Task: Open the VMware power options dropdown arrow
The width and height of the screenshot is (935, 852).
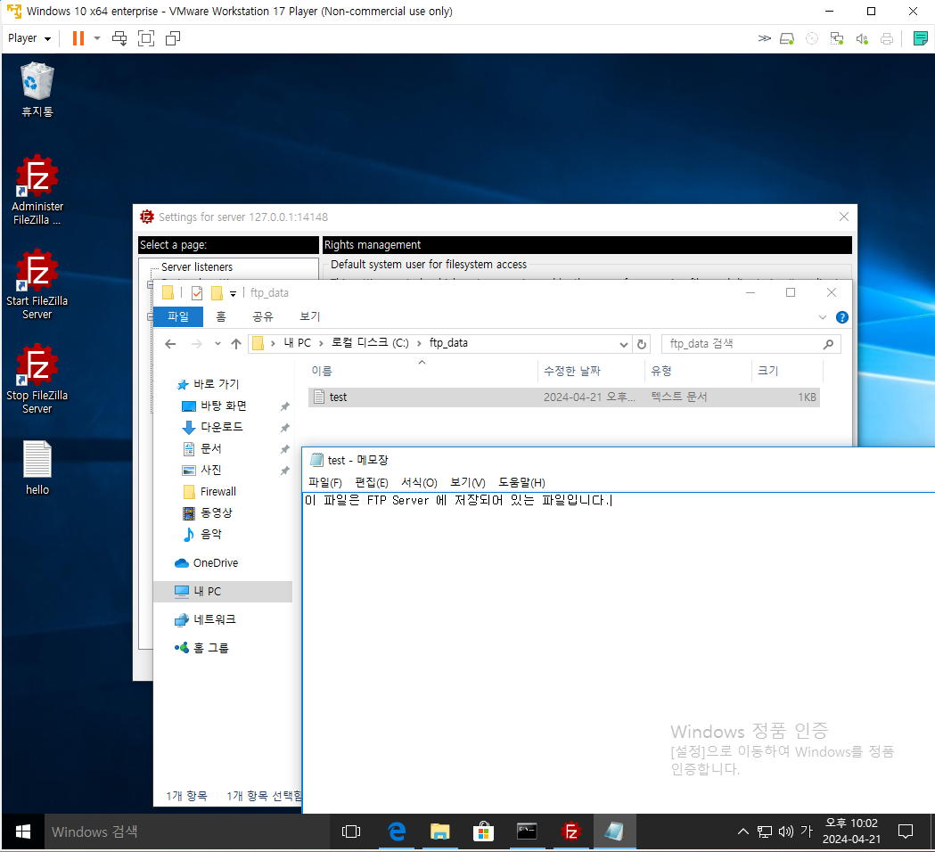Action: tap(97, 38)
